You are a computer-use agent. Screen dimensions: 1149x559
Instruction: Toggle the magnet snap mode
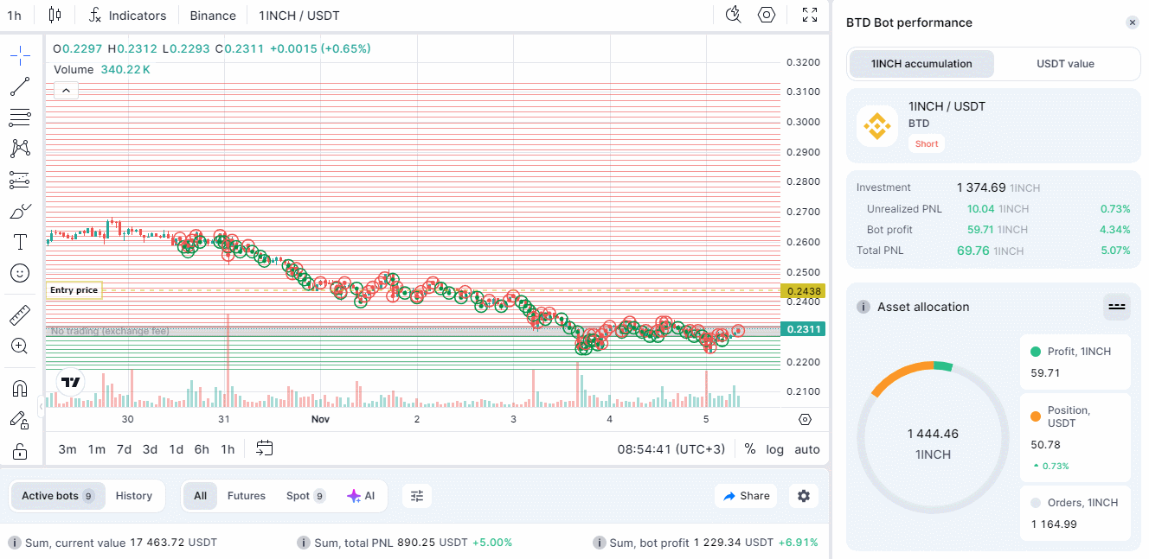click(20, 389)
